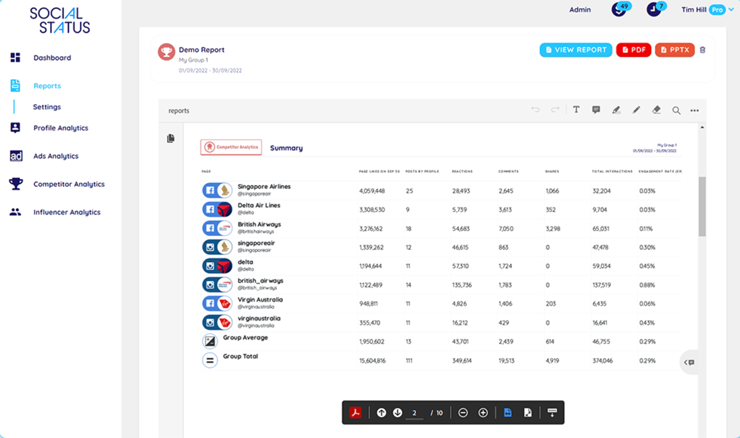Screen dimensions: 740x438
Task: Open the search in document tool
Action: click(676, 111)
